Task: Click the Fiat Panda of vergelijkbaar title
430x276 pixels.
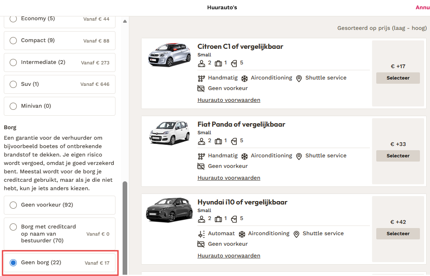Action: [241, 124]
